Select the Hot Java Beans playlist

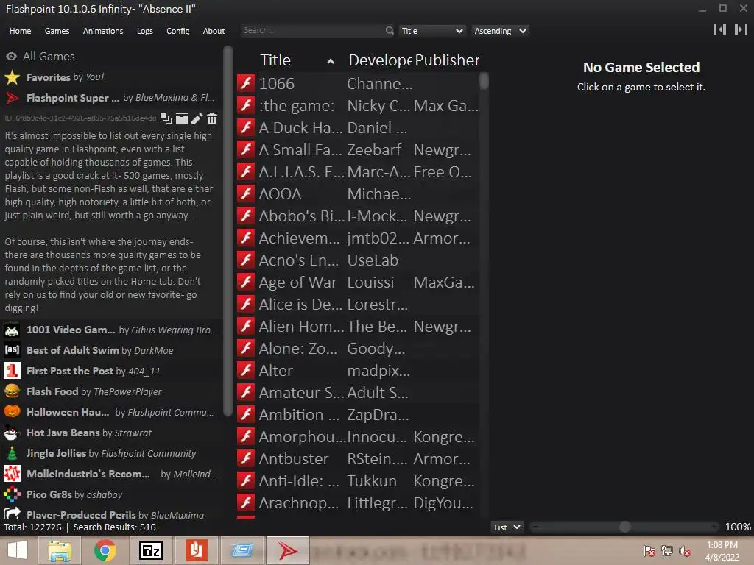click(111, 433)
